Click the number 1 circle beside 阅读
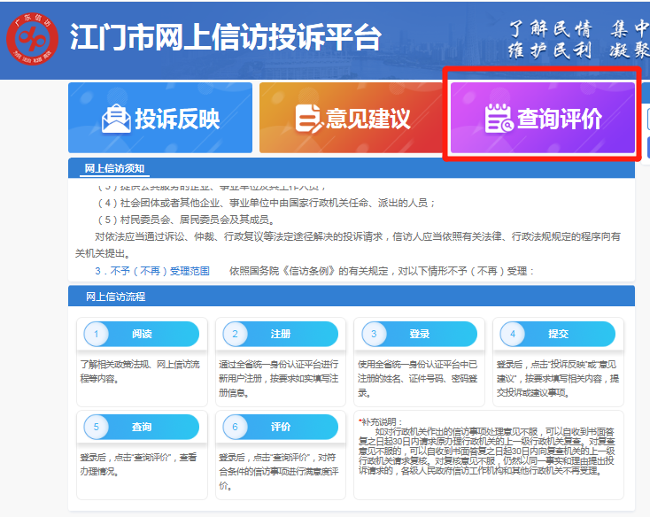The height and width of the screenshot is (517, 650). (x=96, y=334)
